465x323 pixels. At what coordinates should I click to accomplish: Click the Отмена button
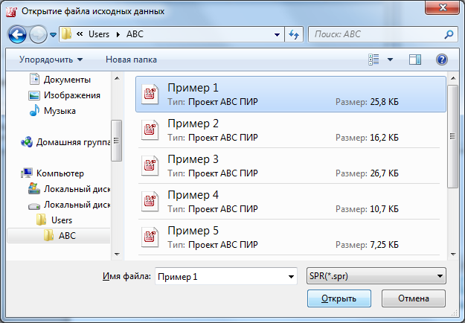pyautogui.click(x=414, y=298)
